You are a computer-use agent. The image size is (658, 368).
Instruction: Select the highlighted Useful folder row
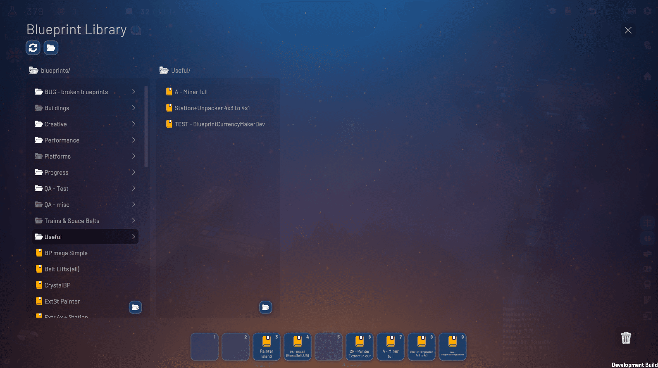pyautogui.click(x=85, y=237)
